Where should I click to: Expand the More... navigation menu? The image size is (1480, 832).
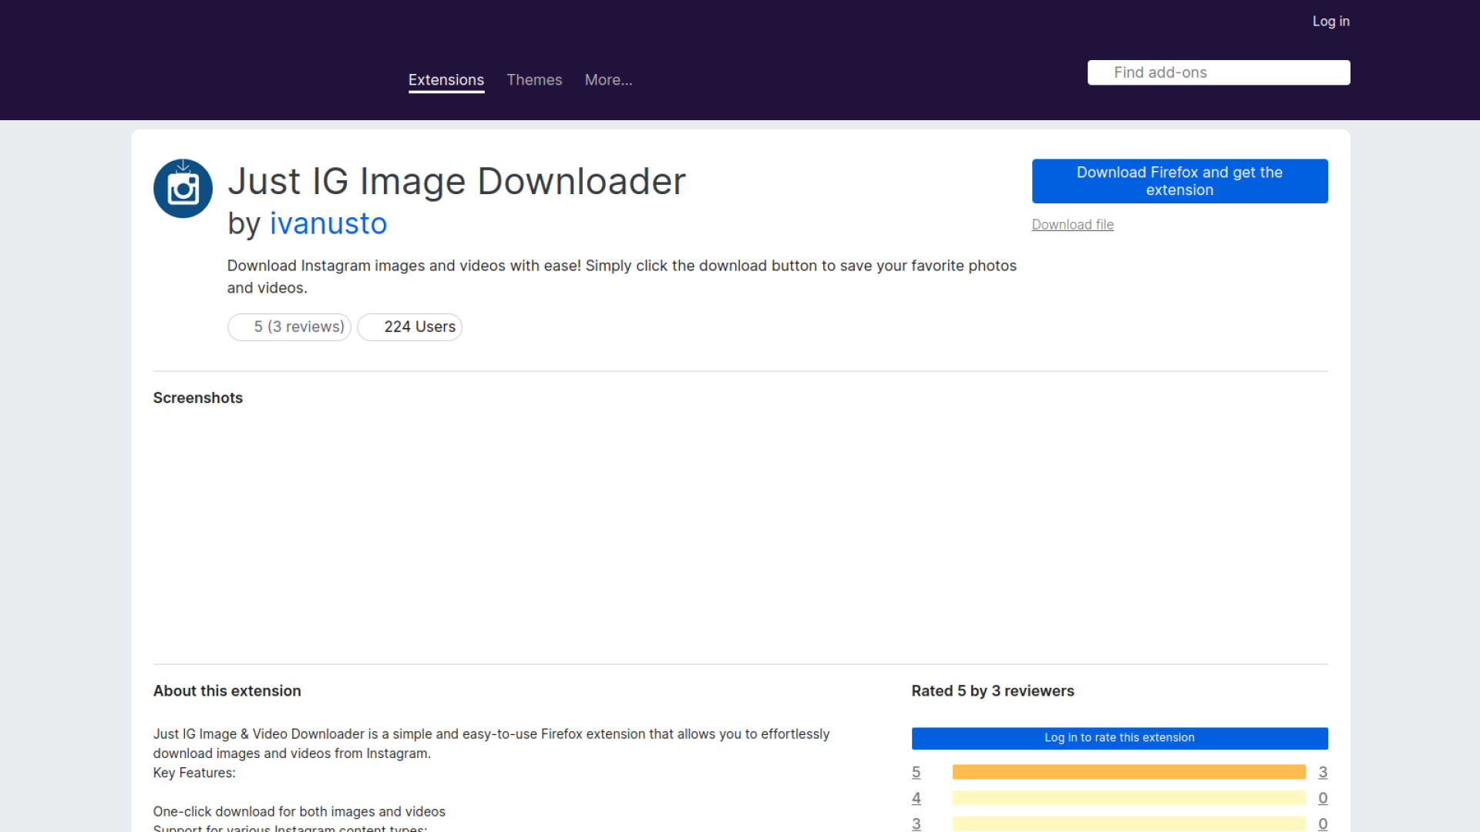pos(608,79)
